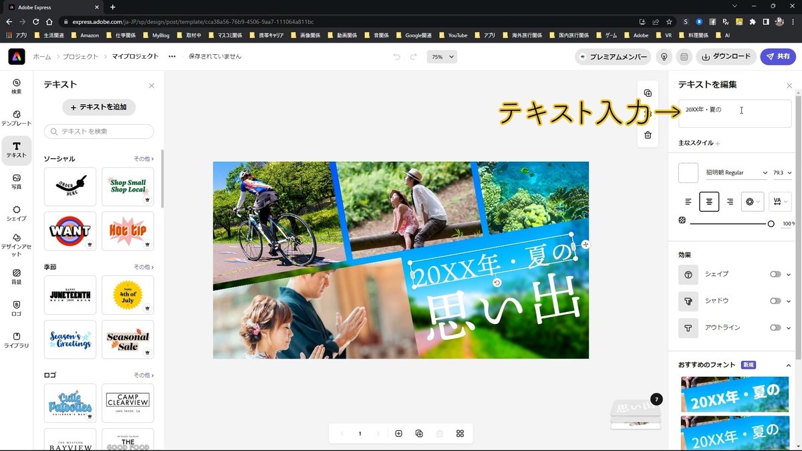This screenshot has width=802, height=451.
Task: Open the three-dots project menu
Action: click(172, 57)
